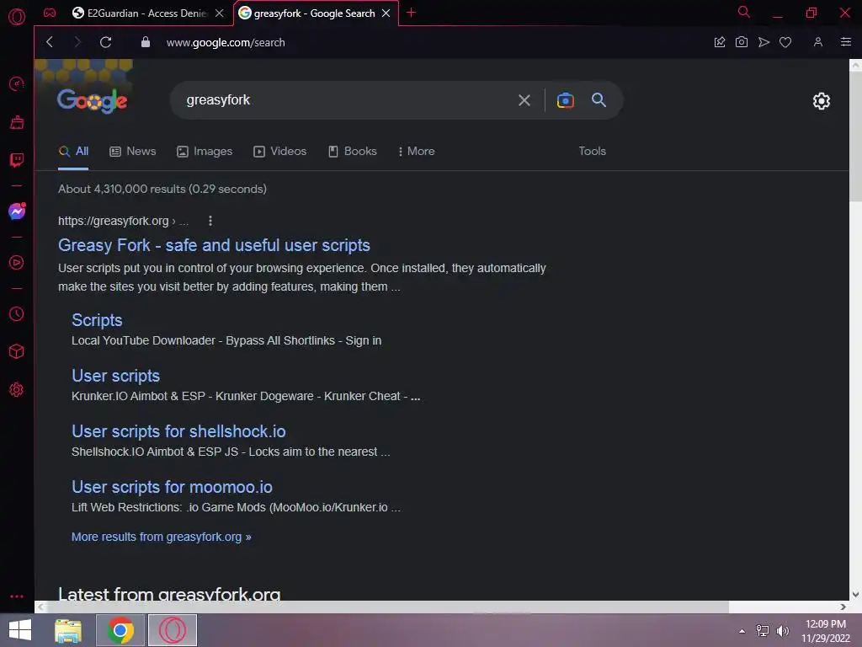Close the greasyfork Google Search tab
The image size is (862, 647).
(386, 13)
